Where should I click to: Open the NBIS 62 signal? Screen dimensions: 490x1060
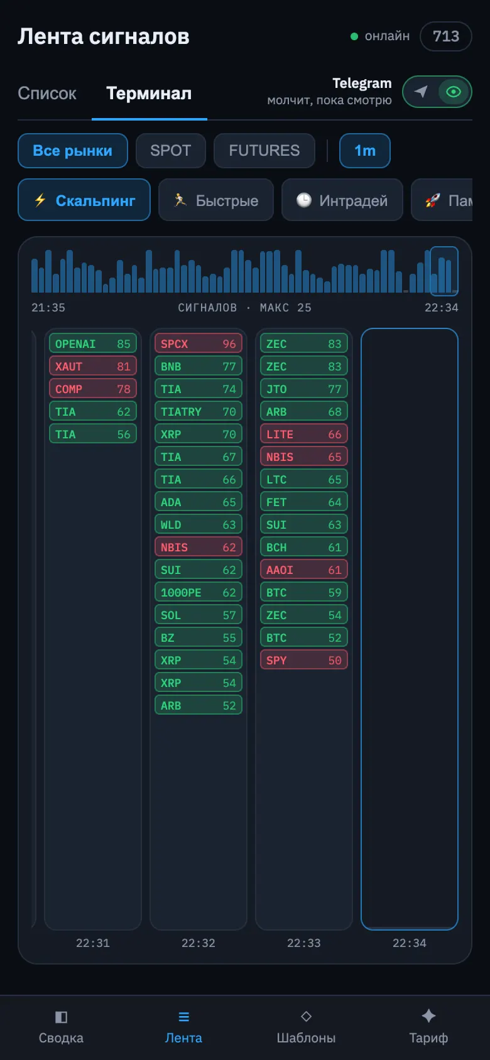tap(199, 547)
